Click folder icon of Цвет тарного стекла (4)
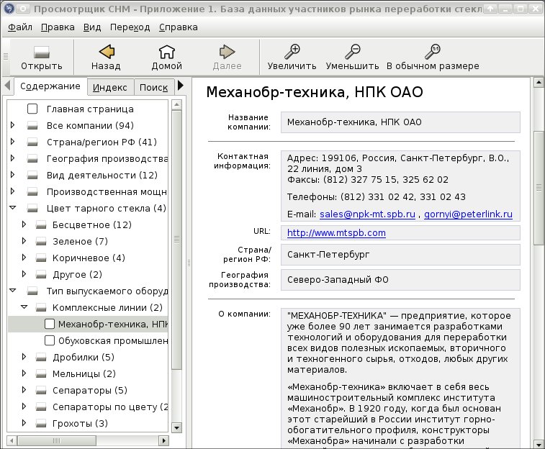Viewport: 545px width, 449px height. 32,209
